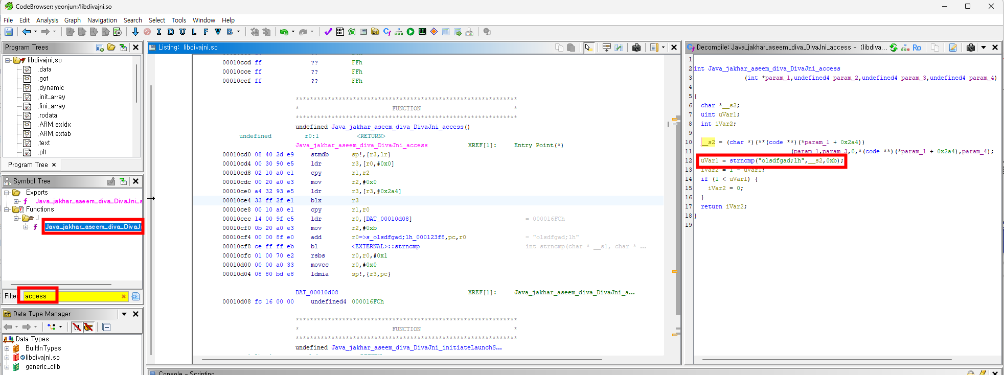Clear the Symbol Tree filter text

click(123, 296)
